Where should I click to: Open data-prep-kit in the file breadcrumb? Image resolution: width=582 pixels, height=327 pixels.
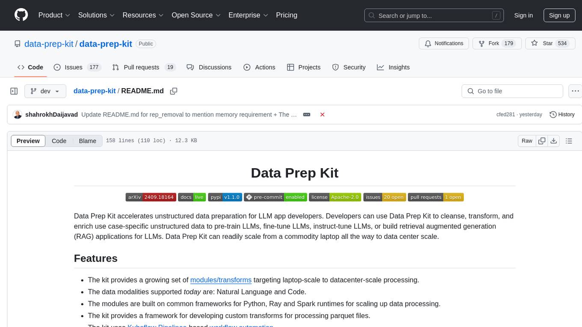click(95, 91)
